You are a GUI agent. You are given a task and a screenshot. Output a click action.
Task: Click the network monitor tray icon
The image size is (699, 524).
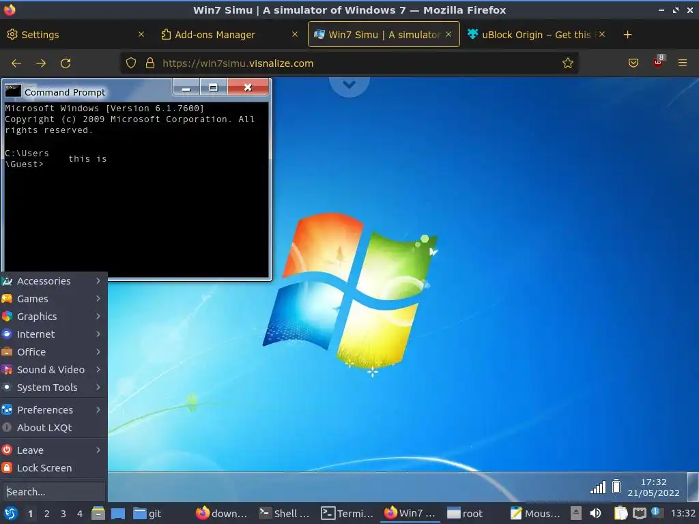click(639, 514)
